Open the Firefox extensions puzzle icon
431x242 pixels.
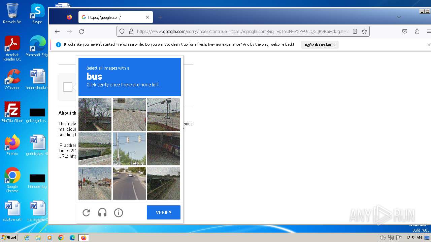[x=417, y=31]
